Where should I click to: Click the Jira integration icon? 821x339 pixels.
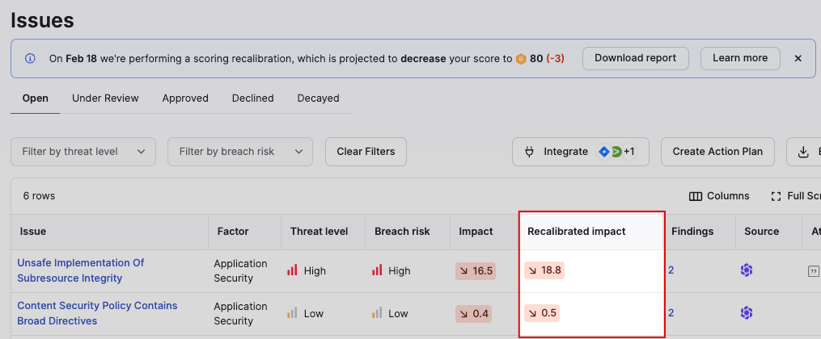click(603, 152)
